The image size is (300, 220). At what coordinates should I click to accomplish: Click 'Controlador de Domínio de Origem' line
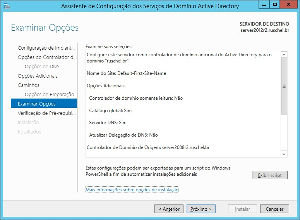(x=148, y=147)
